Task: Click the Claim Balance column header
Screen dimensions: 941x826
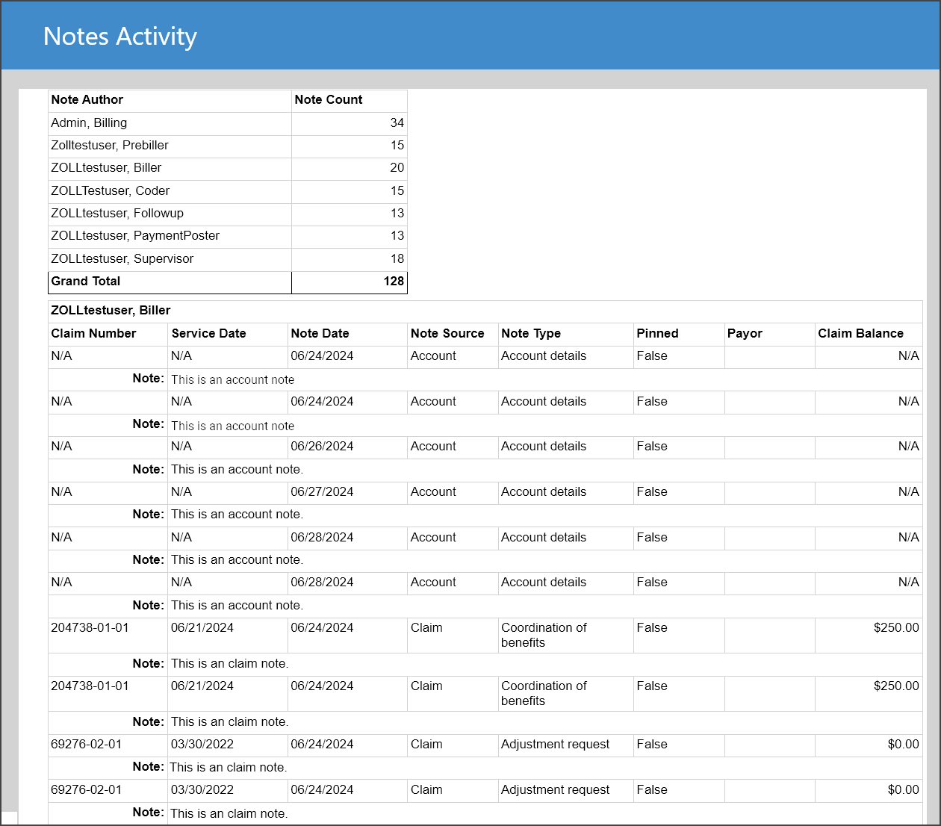Action: [x=860, y=334]
